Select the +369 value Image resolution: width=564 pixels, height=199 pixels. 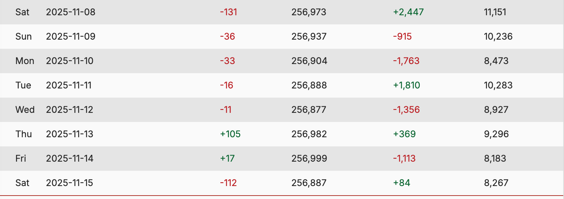coord(404,134)
